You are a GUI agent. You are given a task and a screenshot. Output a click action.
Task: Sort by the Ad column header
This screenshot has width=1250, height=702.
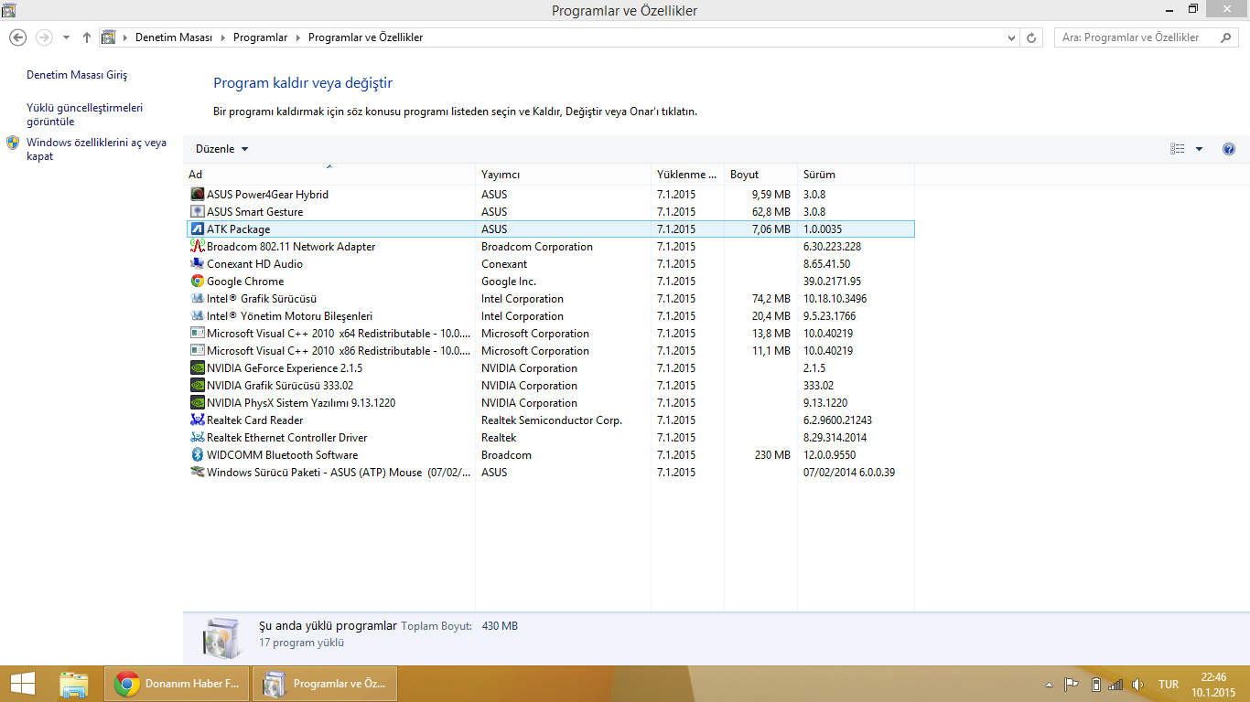(329, 174)
